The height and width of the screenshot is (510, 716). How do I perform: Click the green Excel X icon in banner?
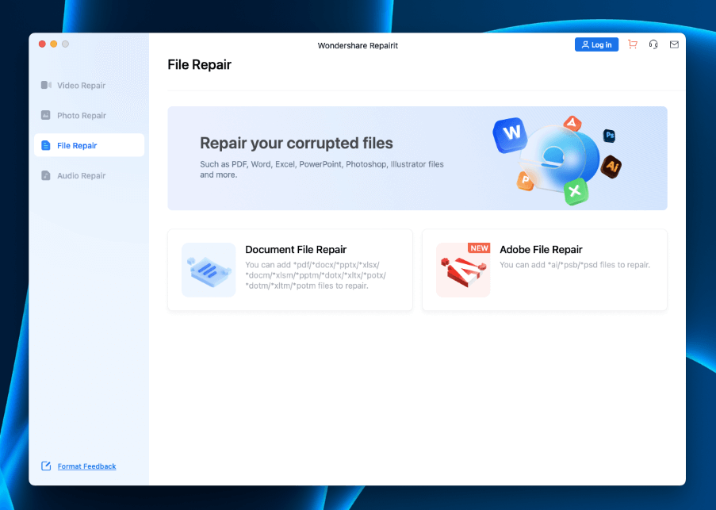[576, 191]
